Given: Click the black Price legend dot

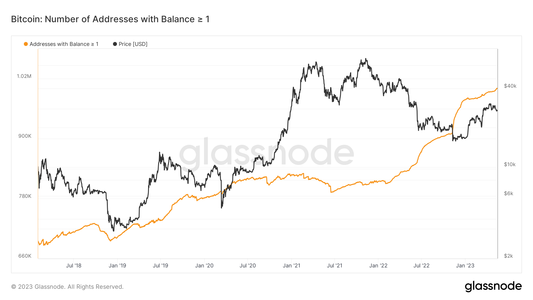Looking at the screenshot, I should pos(115,44).
